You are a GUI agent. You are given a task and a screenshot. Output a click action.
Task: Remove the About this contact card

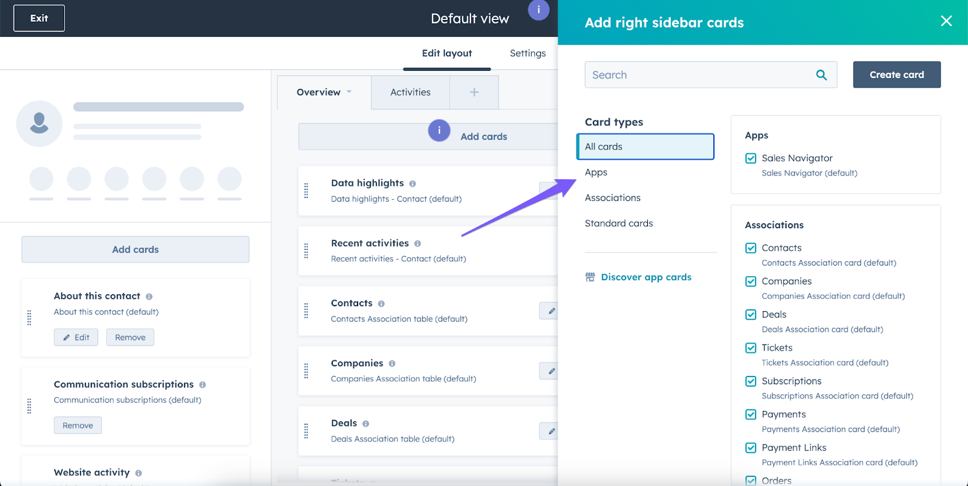[130, 337]
